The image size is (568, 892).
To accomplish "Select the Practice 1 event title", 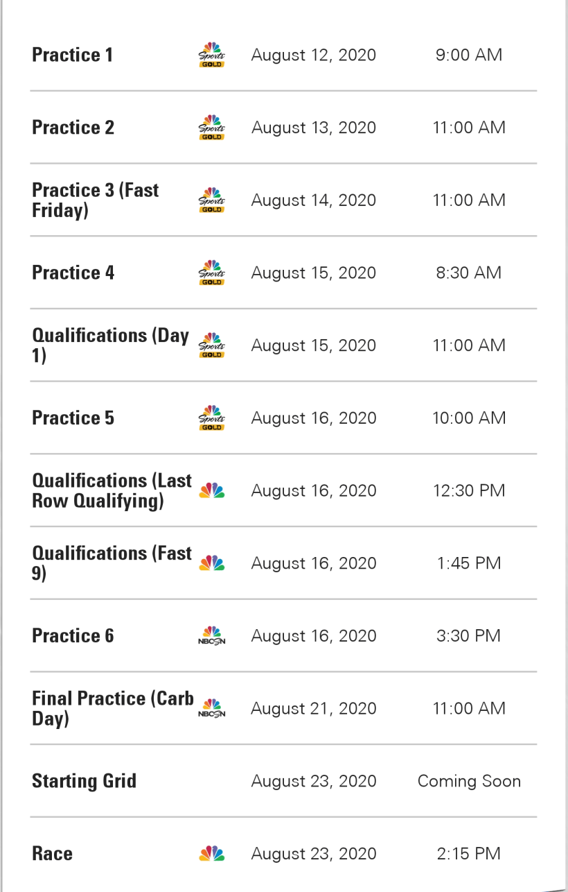I will pyautogui.click(x=72, y=55).
